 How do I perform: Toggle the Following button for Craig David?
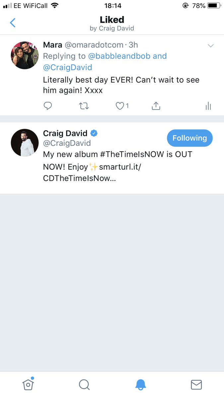click(x=189, y=138)
